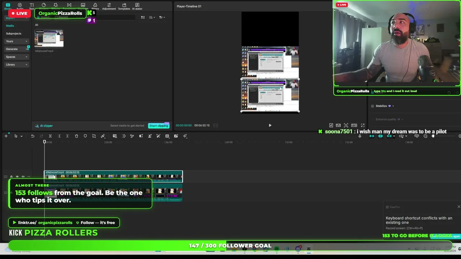This screenshot has width=461, height=259.
Task: Open the media filter dropdown
Action: pyautogui.click(x=162, y=17)
